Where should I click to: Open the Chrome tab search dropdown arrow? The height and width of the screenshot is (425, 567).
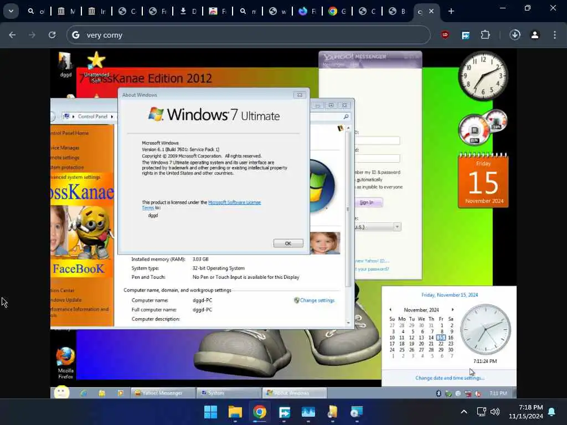[x=11, y=11]
